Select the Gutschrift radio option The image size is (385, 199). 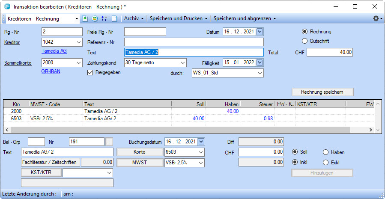pos(305,41)
